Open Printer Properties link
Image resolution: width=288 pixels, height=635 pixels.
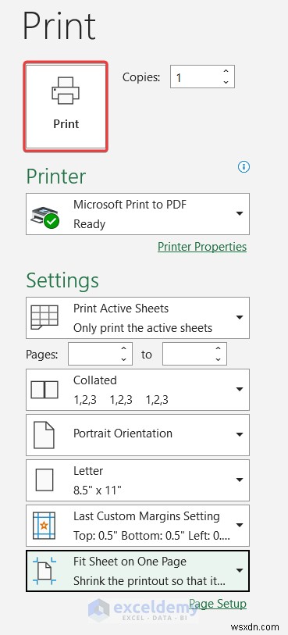click(x=202, y=247)
